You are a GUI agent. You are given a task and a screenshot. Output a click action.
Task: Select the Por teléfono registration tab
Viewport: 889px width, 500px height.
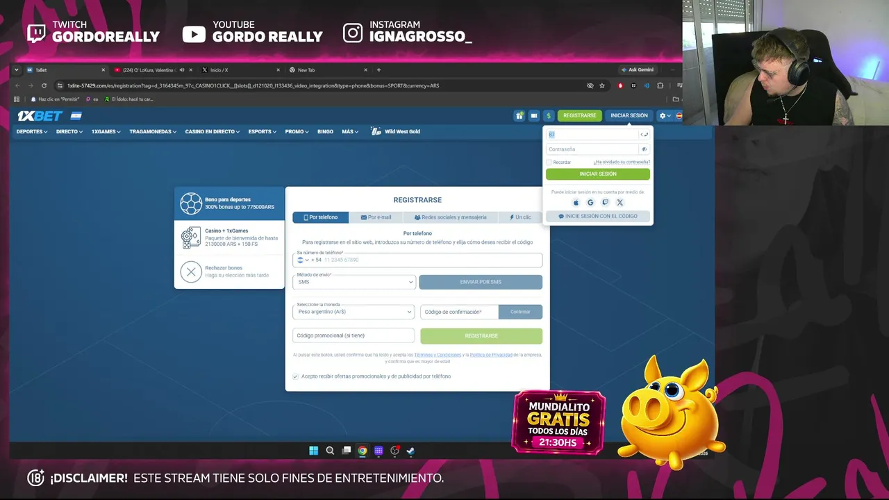pos(320,217)
